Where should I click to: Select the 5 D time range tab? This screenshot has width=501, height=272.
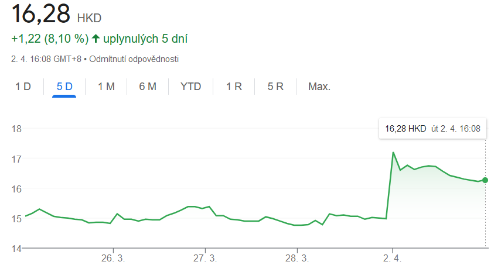coord(64,87)
